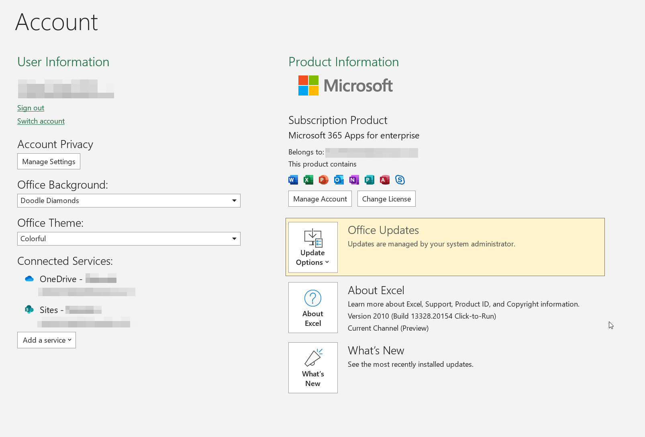The image size is (645, 437).
Task: Open Manage Settings for account privacy
Action: click(x=49, y=161)
